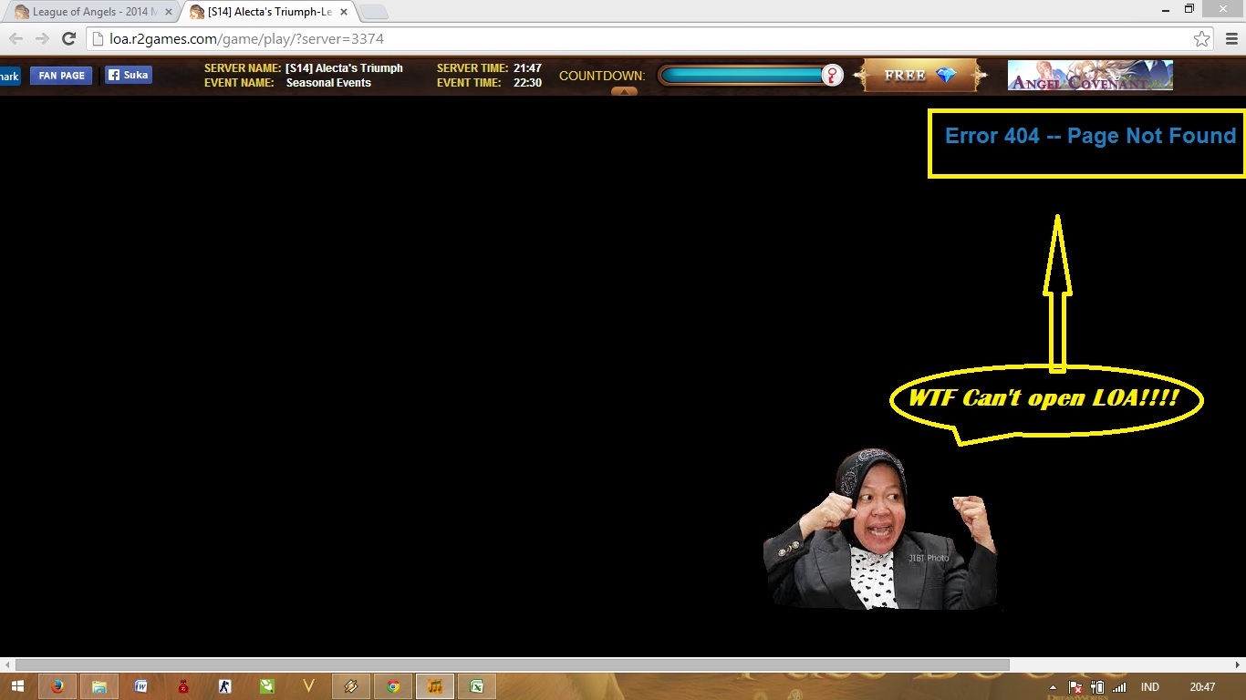This screenshot has width=1246, height=700.
Task: Click the left scroll arrow of the scrollbar
Action: [x=7, y=664]
